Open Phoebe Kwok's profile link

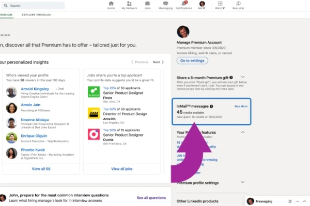(x=33, y=150)
